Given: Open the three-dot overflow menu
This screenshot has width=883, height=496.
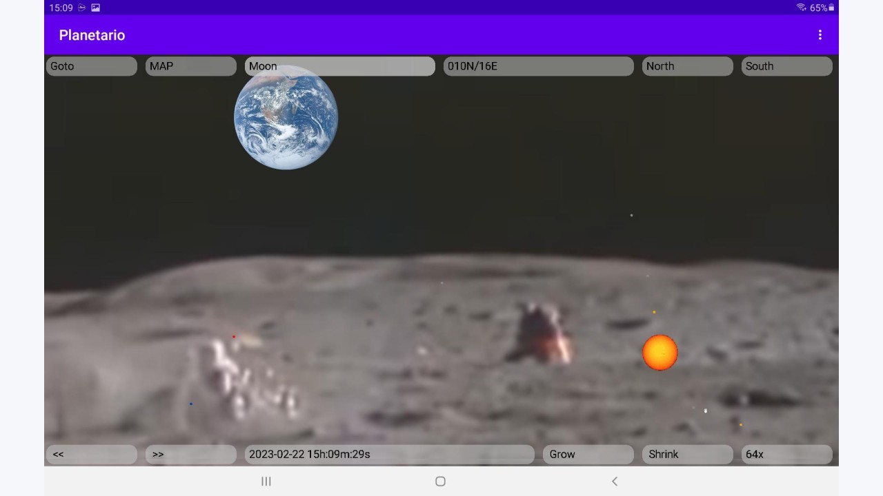Looking at the screenshot, I should [x=820, y=35].
